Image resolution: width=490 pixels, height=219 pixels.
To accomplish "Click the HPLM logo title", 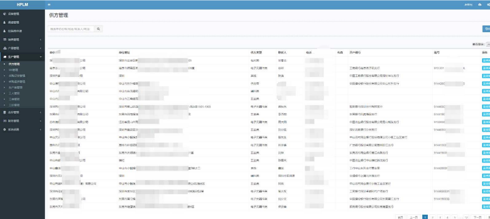I will tap(22, 5).
